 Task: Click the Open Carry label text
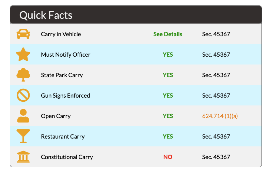click(x=56, y=116)
